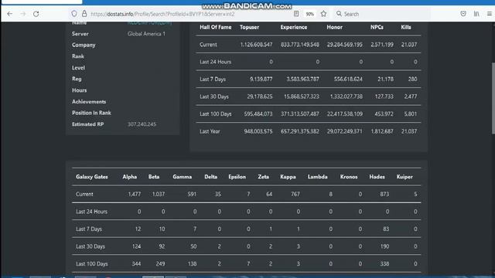This screenshot has height=278, width=495.
Task: Click the Company label in profile panel
Action: click(84, 45)
